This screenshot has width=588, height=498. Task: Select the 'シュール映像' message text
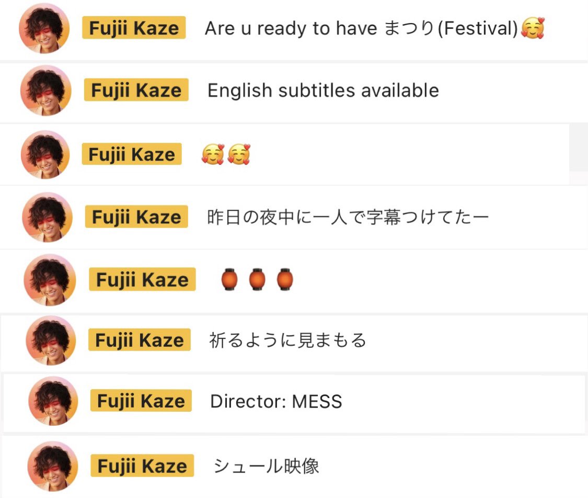[266, 466]
